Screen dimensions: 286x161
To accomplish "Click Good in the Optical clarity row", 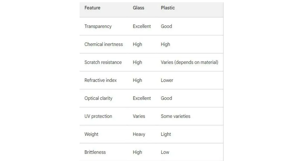I will click(166, 98).
